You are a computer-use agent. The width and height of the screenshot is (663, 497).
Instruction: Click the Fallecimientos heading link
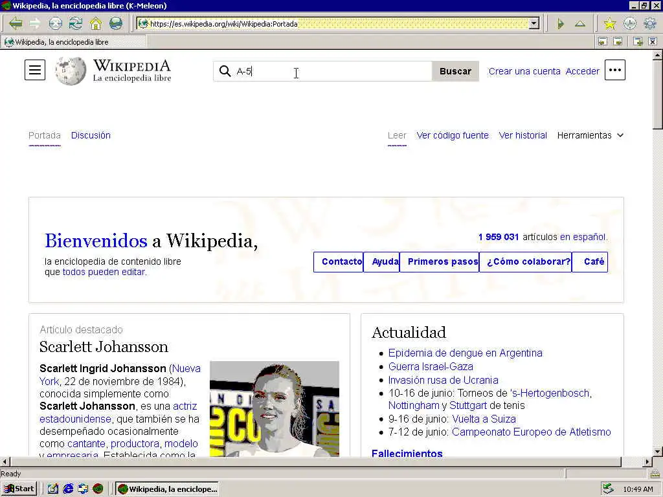pyautogui.click(x=407, y=453)
